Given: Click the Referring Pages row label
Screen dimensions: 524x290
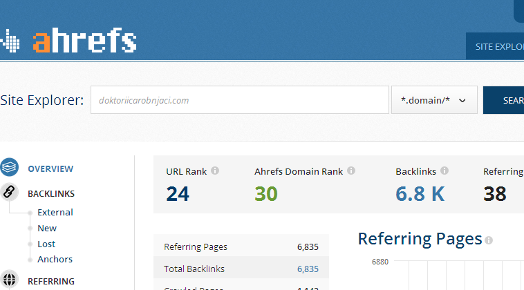Looking at the screenshot, I should point(196,247).
